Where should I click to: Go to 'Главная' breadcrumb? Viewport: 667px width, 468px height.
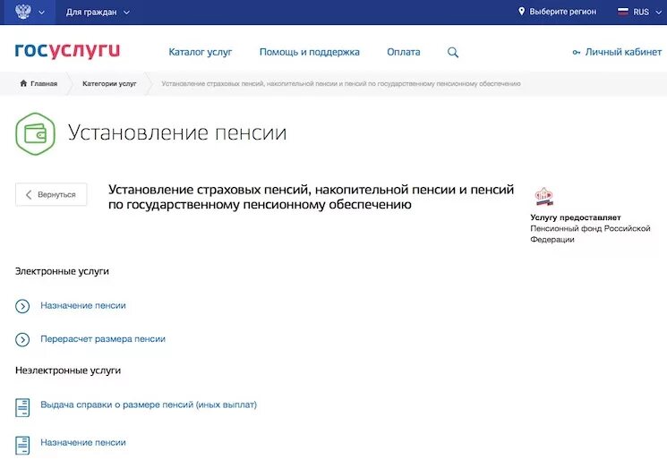44,84
